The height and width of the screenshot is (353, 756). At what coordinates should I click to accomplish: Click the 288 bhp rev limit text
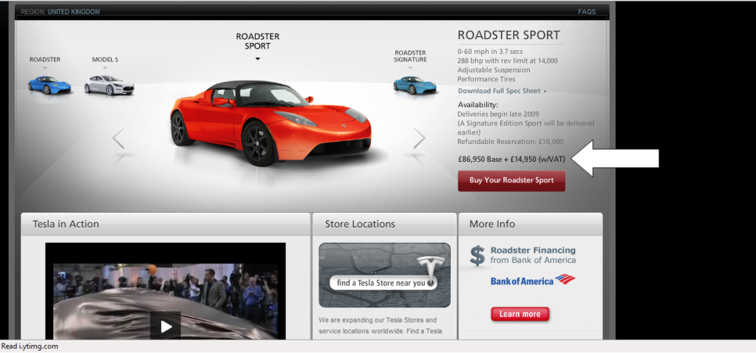507,61
